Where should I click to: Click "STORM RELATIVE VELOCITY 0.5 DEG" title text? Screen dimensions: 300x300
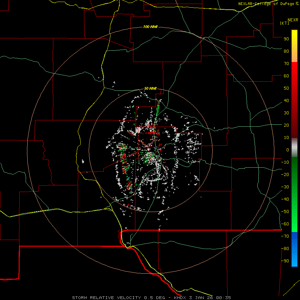(118, 298)
